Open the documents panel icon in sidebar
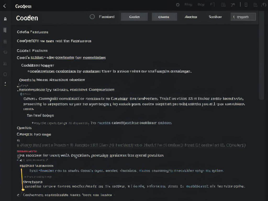This screenshot has height=201, width=268. click(5, 30)
